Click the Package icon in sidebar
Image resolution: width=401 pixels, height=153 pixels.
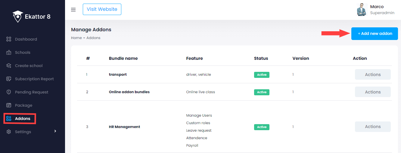tap(9, 106)
